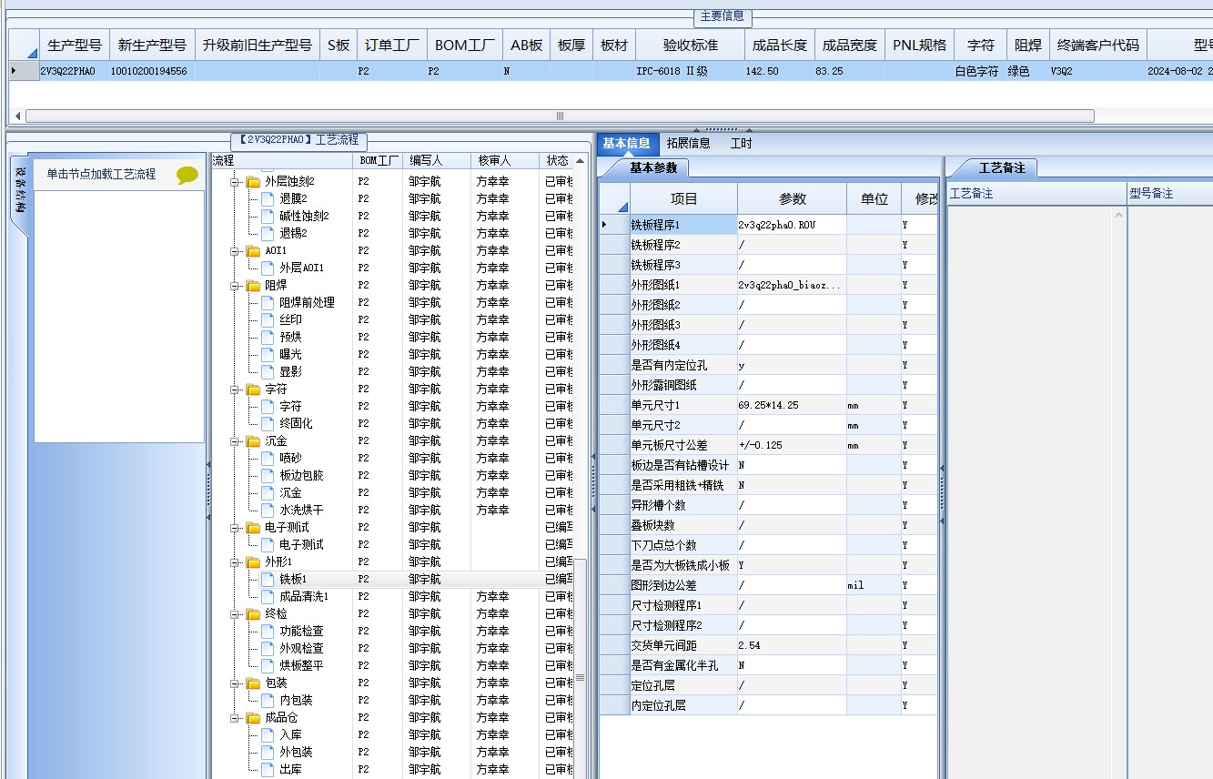Click the process tree scroll-up arrow

[x=581, y=160]
